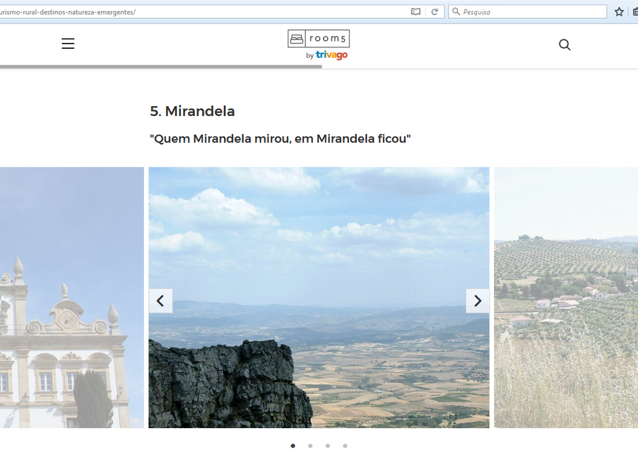Click the faded olive grove image
Image resolution: width=638 pixels, height=456 pixels.
click(566, 297)
